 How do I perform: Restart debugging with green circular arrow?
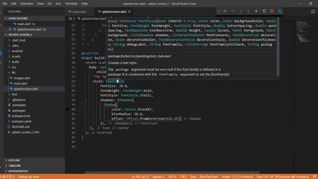(264, 11)
